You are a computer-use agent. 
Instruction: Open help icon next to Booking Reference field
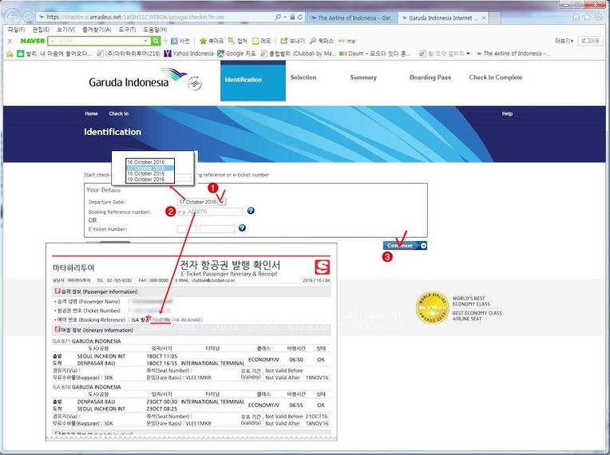[251, 211]
